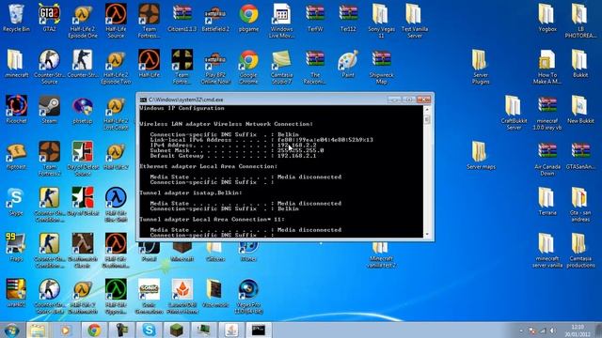
Task: Select Half-Life 2 Lost Coast shortcut
Action: pos(116,114)
